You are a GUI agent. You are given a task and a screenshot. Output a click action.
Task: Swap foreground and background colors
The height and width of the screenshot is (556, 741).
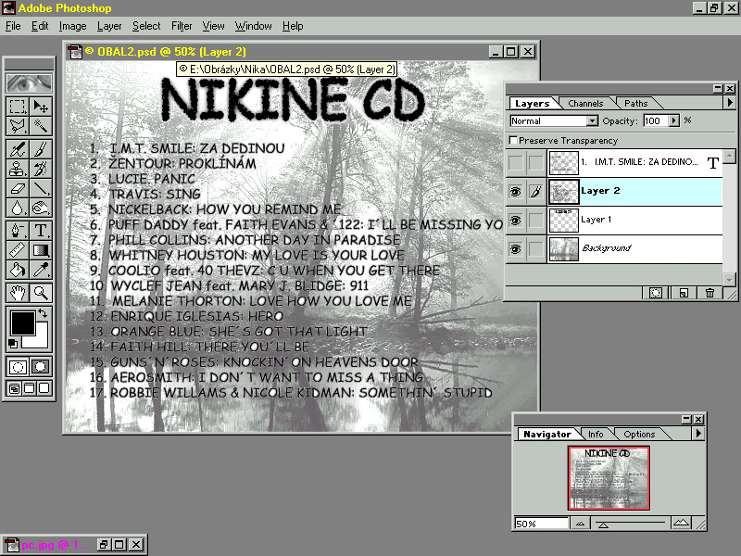coord(43,312)
